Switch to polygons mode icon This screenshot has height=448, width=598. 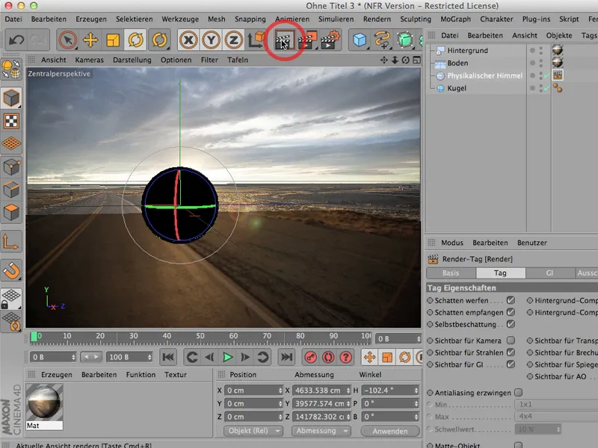(x=11, y=213)
